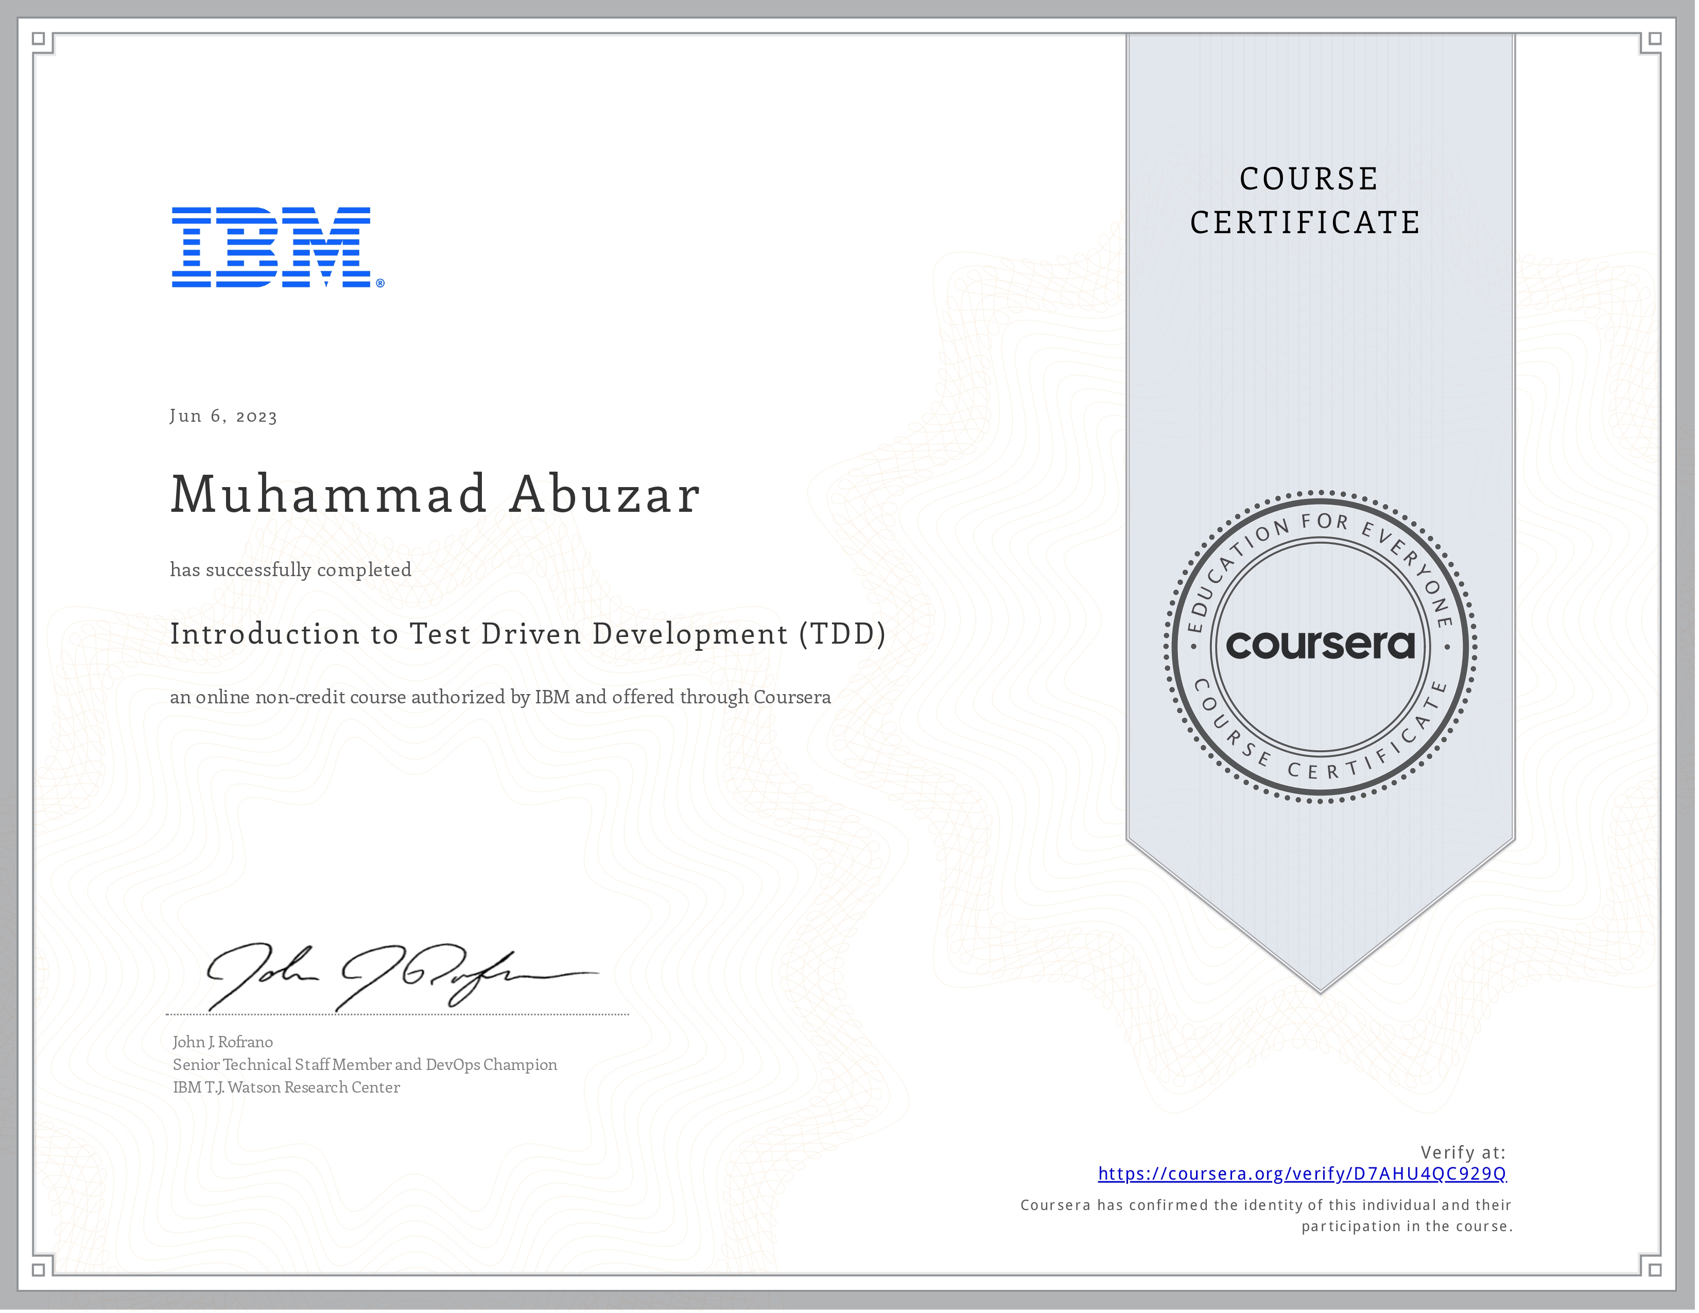Image resolution: width=1699 pixels, height=1313 pixels.
Task: Click the top-left corner ornament square
Action: [x=39, y=39]
